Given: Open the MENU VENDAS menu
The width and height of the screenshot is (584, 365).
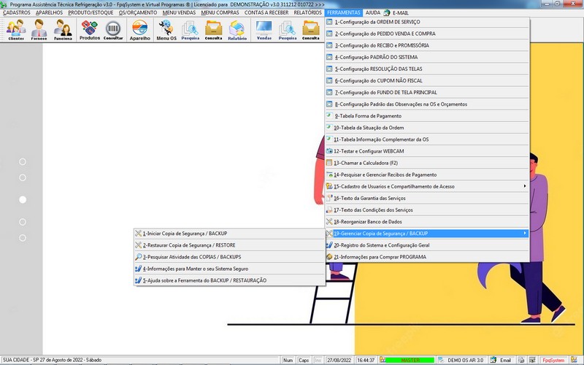Looking at the screenshot, I should [x=179, y=12].
